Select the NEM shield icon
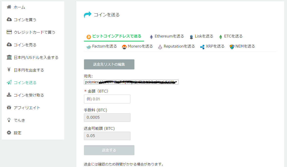The height and width of the screenshot is (167, 287). (232, 46)
